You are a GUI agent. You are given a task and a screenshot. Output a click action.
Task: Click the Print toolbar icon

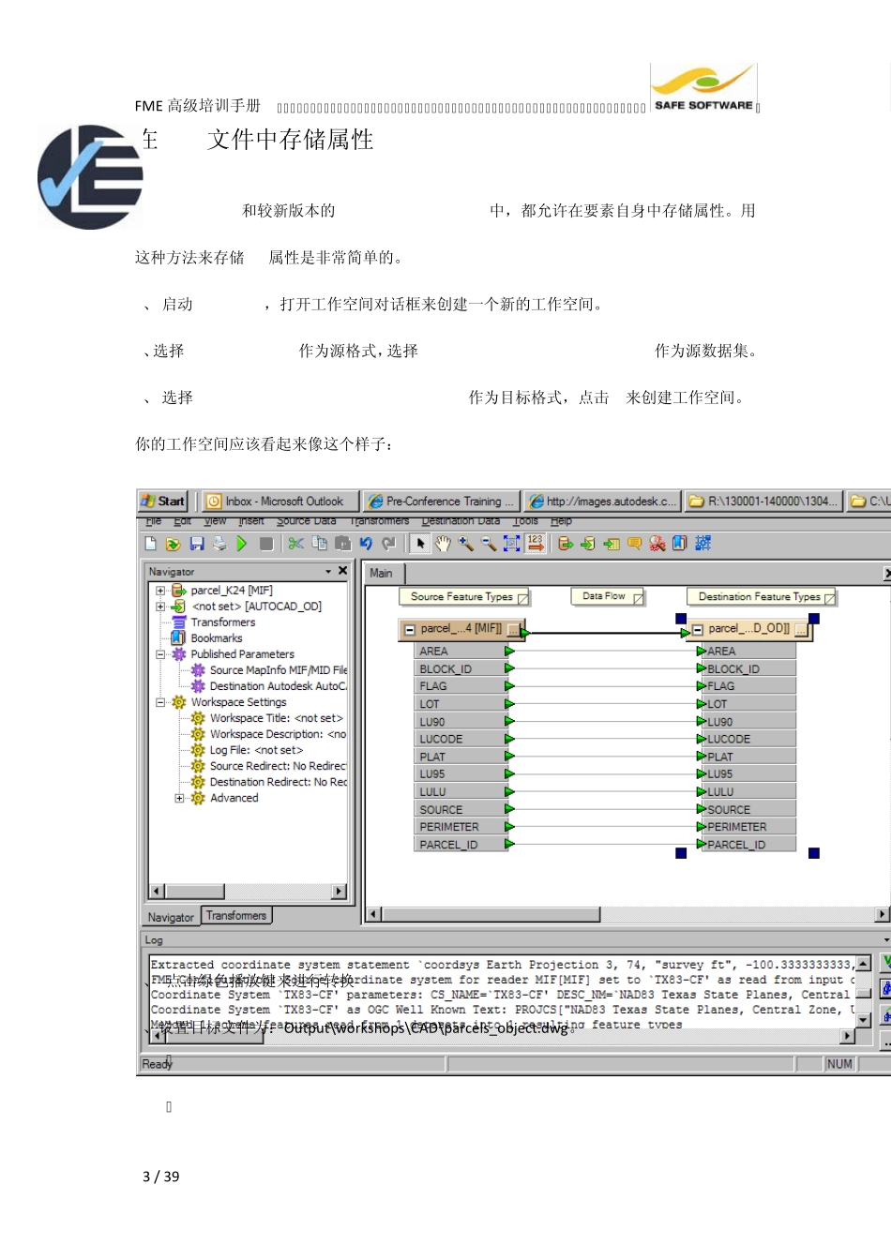pyautogui.click(x=219, y=544)
